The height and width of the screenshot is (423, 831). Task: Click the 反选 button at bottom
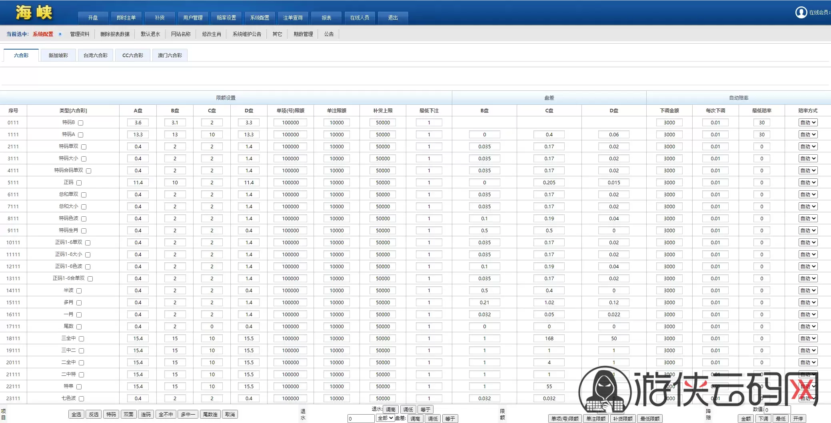click(x=94, y=414)
